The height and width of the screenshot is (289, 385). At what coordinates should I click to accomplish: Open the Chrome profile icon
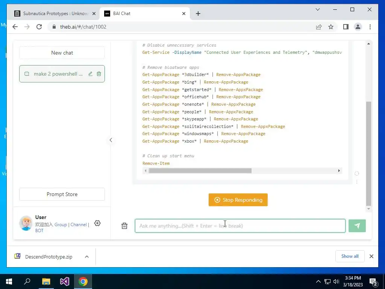[x=358, y=27]
